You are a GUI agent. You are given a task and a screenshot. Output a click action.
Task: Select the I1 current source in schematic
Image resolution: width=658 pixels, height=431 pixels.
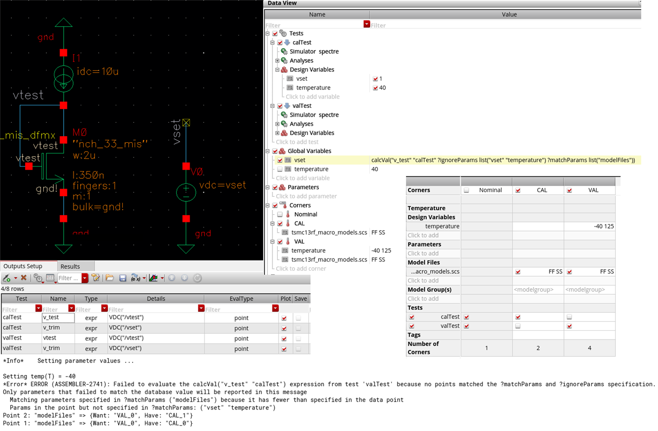pyautogui.click(x=63, y=78)
